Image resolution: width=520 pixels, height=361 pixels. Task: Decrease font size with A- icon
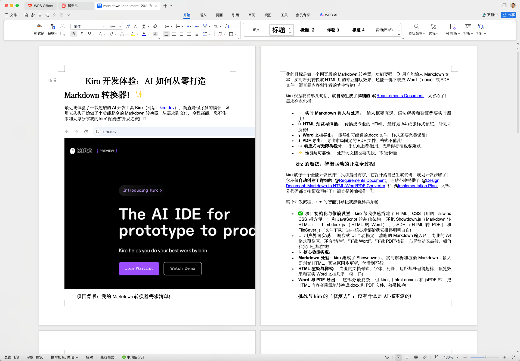click(136, 26)
